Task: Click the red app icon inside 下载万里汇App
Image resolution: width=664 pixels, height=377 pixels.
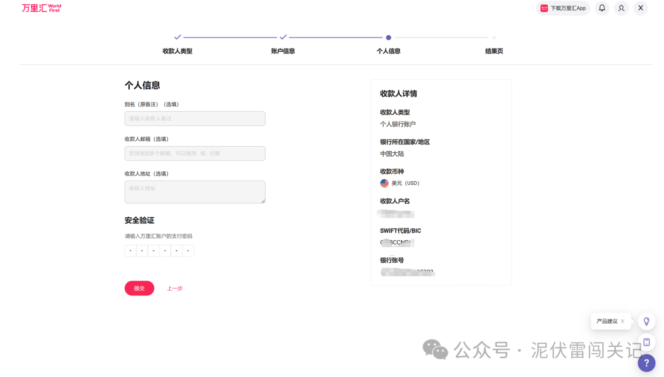Action: [543, 8]
